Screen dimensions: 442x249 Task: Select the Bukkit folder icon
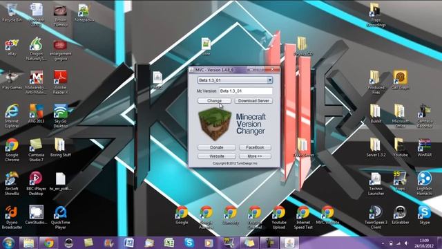[376, 113]
